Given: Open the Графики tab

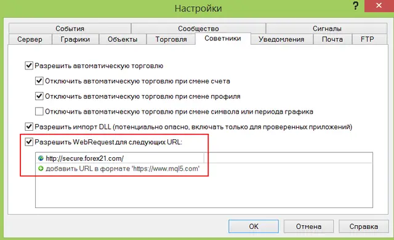Looking at the screenshot, I should [x=75, y=39].
